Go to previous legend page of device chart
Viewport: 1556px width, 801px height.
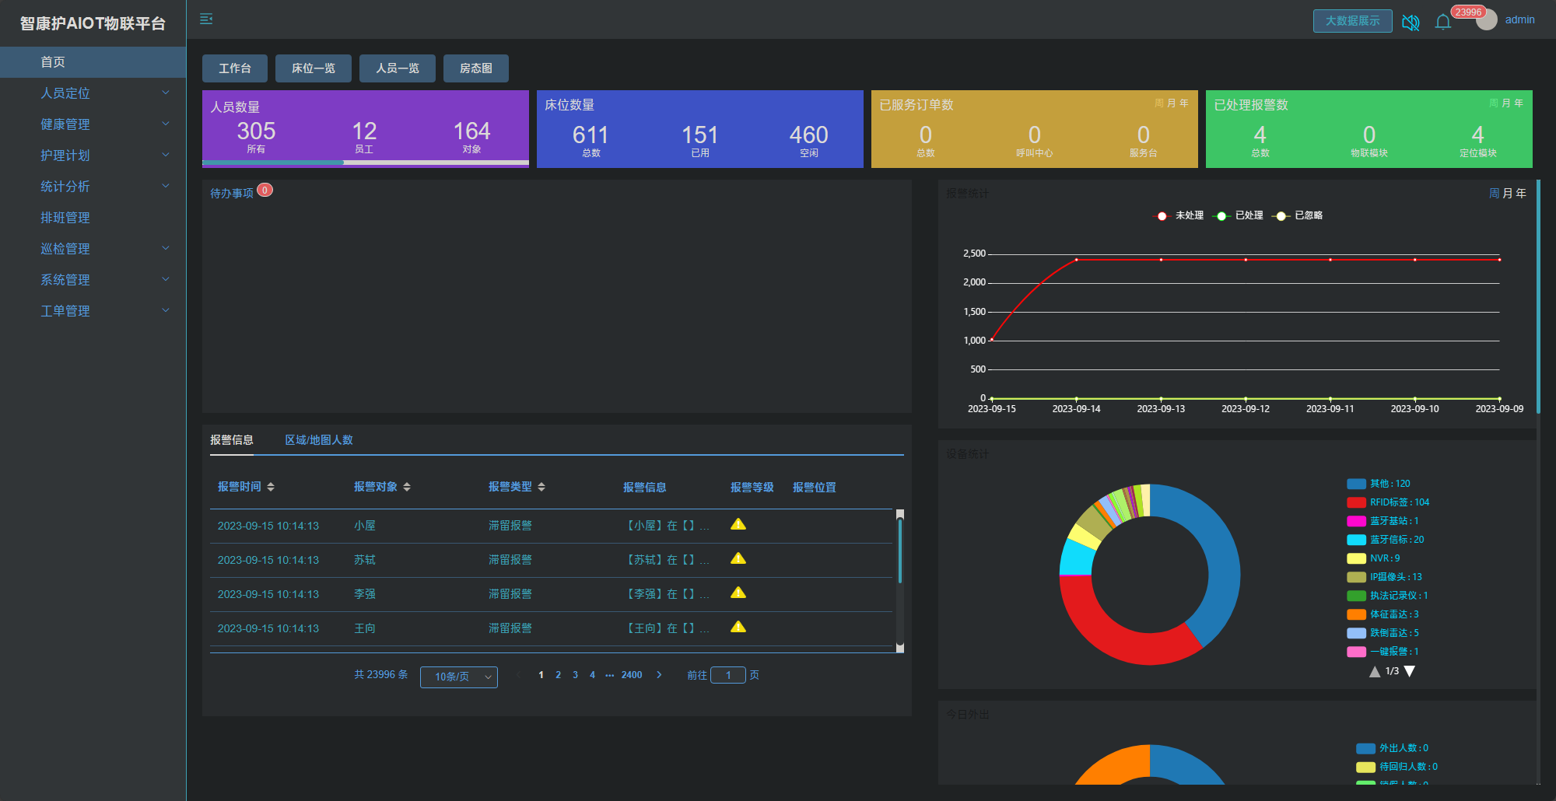[1375, 671]
